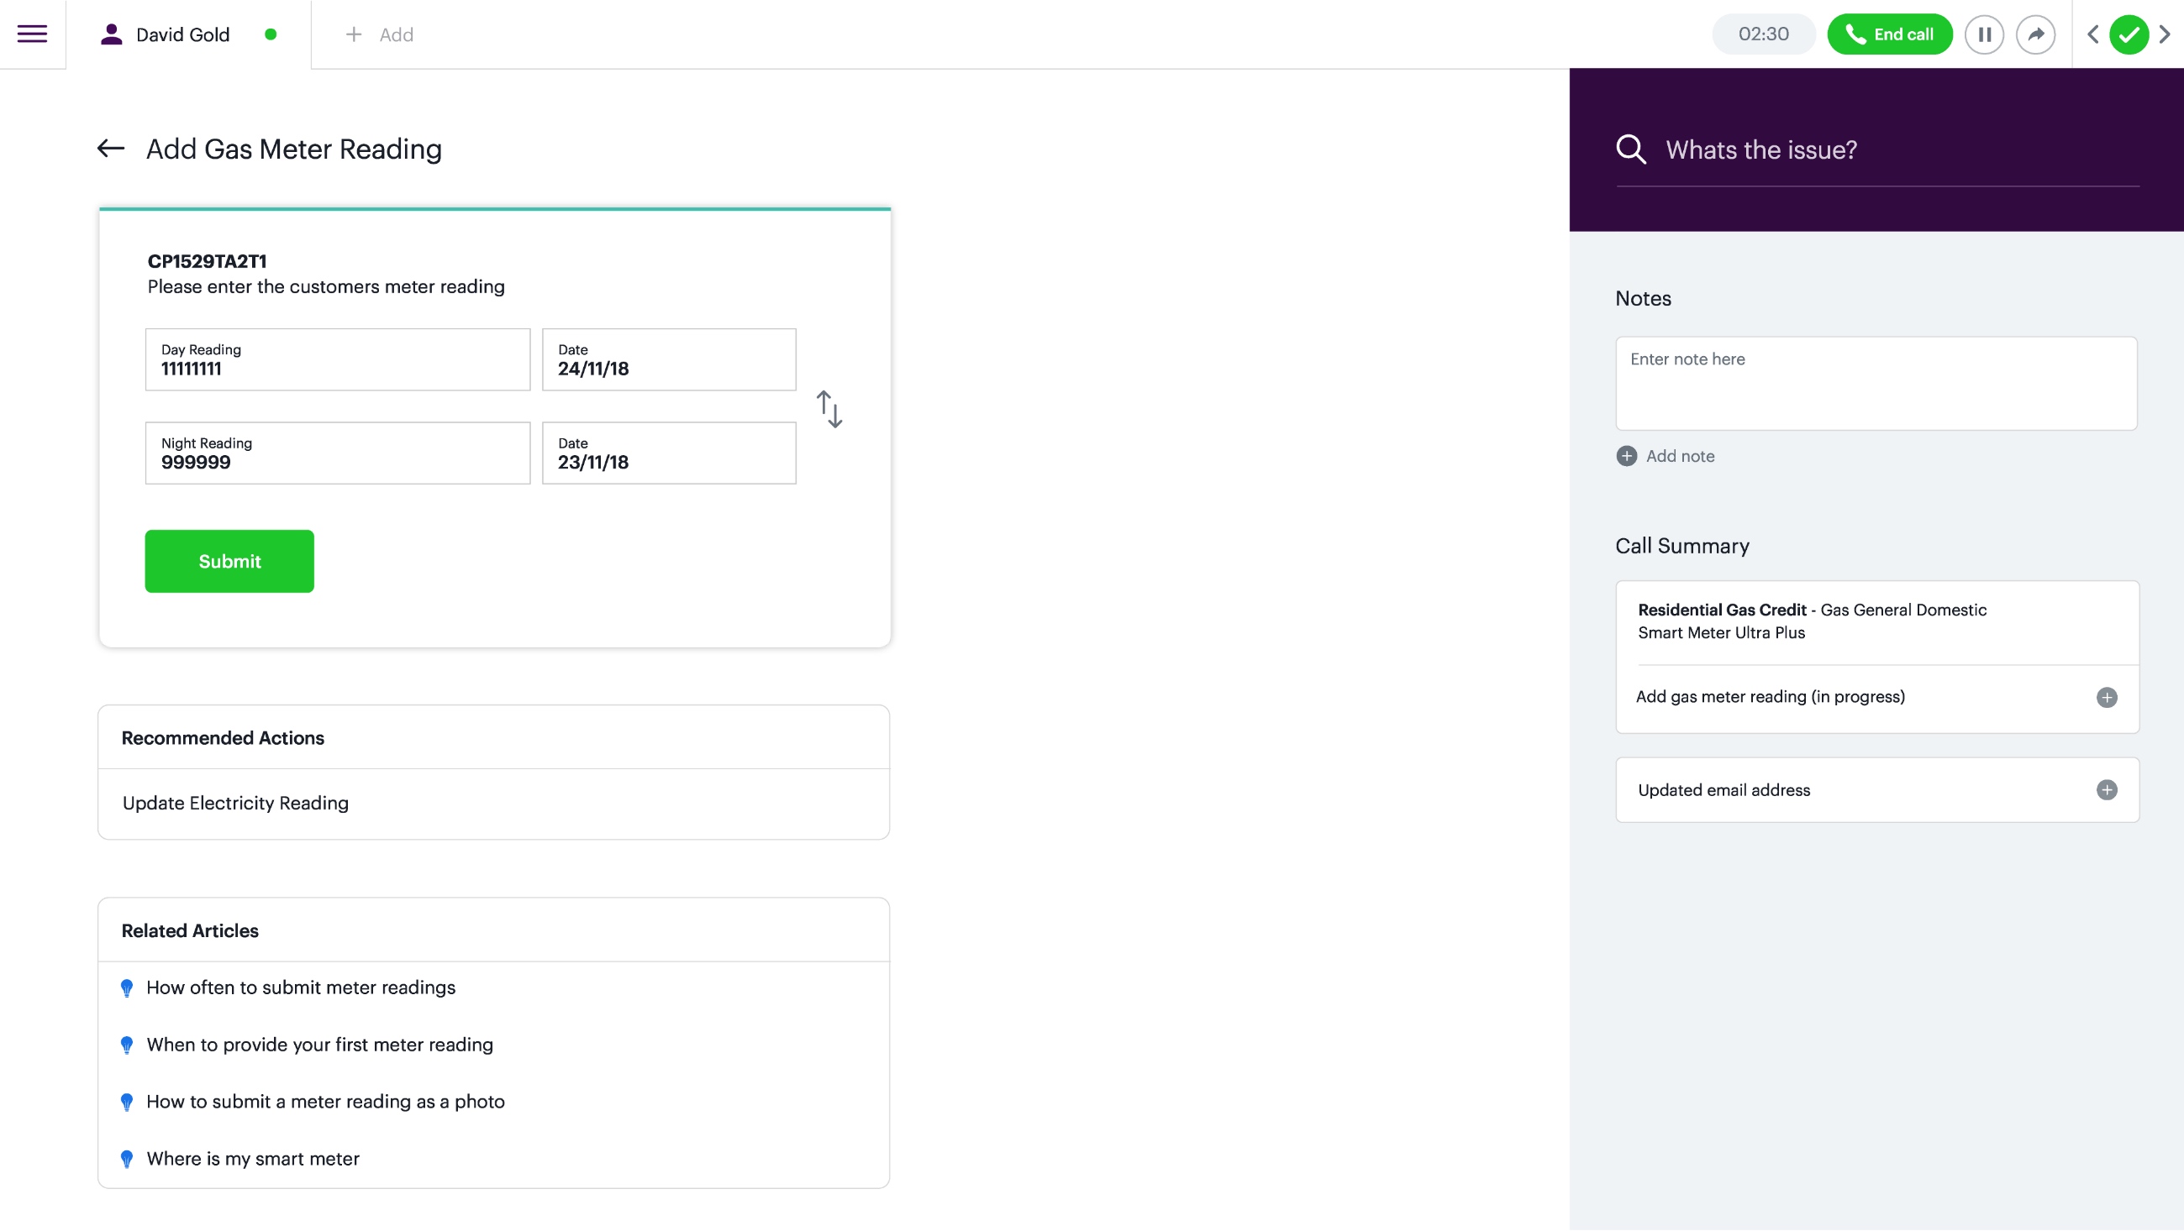
Task: Select the David Gold customer tab
Action: click(x=188, y=34)
